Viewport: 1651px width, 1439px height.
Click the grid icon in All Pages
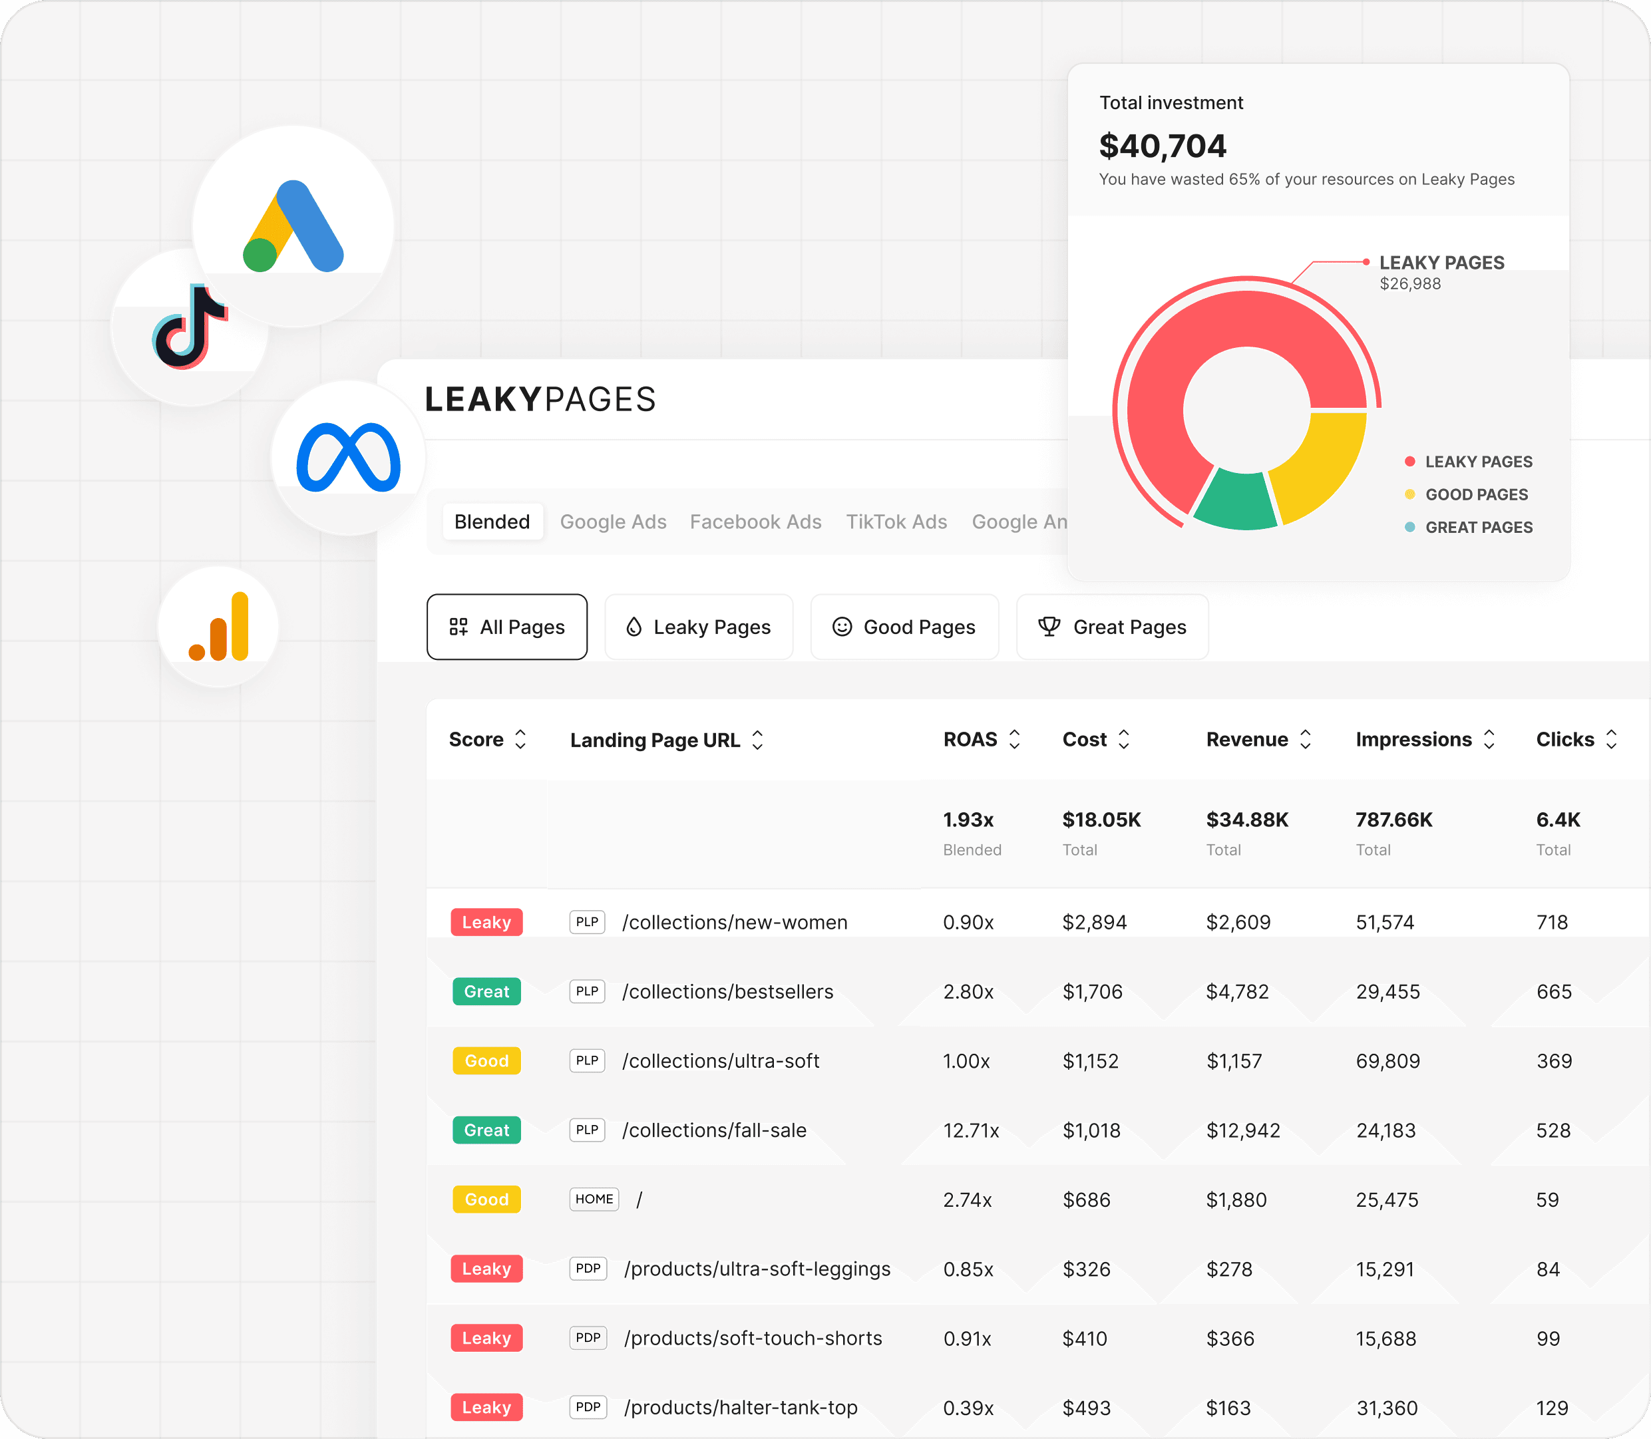pos(459,627)
